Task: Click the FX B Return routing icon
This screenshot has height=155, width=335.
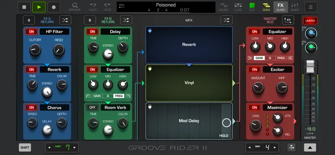Action: tap(126, 20)
